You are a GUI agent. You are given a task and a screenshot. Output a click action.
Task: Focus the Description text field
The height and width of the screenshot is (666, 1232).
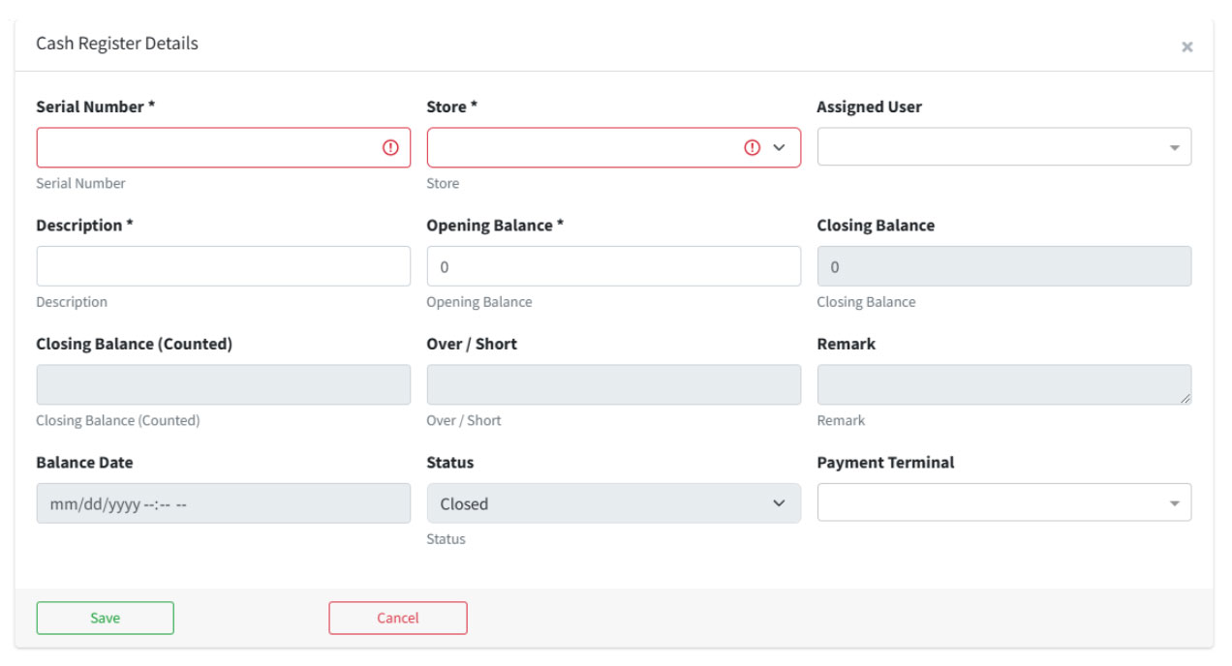(223, 266)
